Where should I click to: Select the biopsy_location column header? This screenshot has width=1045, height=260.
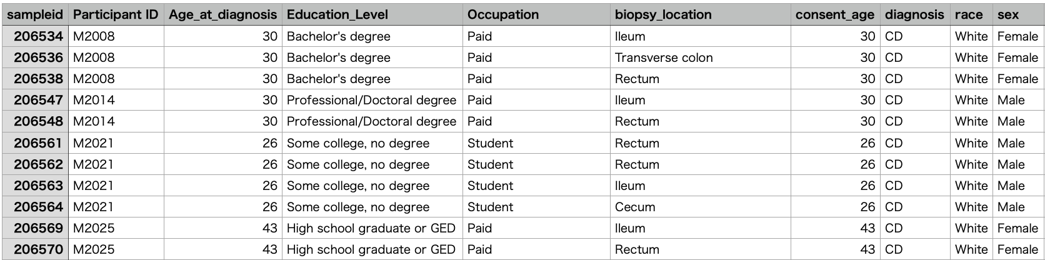pyautogui.click(x=663, y=14)
